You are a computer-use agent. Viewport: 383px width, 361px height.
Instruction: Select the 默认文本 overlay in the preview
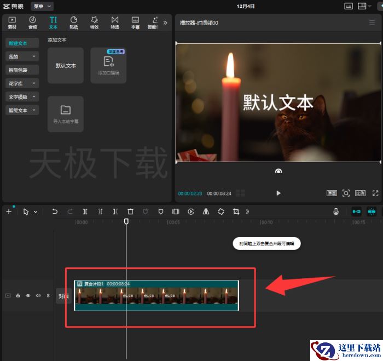[x=278, y=103]
